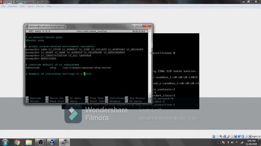Screen dimensions: 261x146
Task: Open the Help menu in VirtualBox
Action: [x=49, y=6]
